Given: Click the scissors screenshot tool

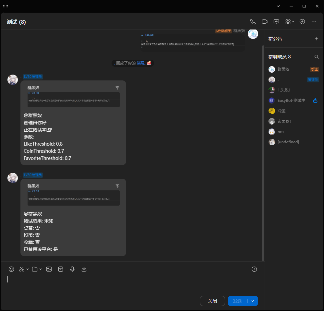Looking at the screenshot, I should (22, 269).
